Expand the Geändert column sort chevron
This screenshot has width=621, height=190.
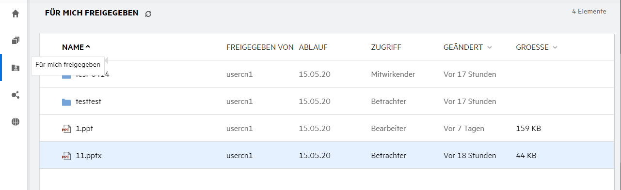[x=490, y=47]
